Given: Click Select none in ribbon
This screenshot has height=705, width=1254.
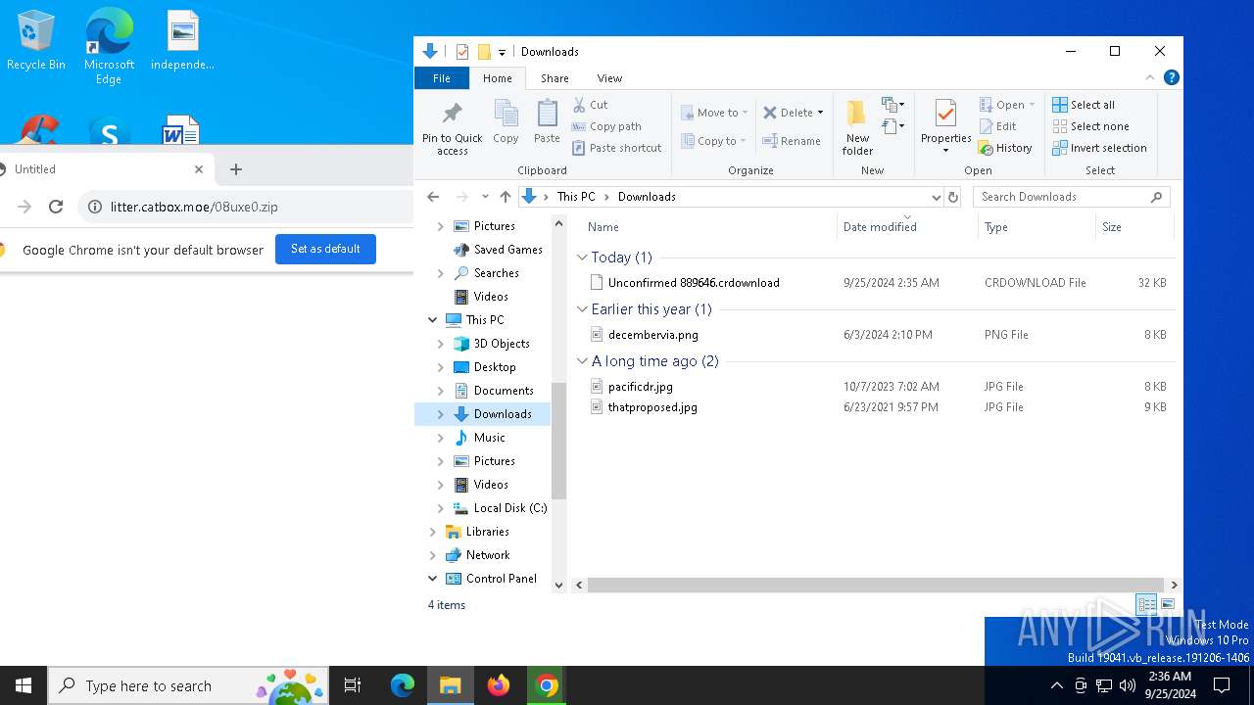Looking at the screenshot, I should point(1090,126).
